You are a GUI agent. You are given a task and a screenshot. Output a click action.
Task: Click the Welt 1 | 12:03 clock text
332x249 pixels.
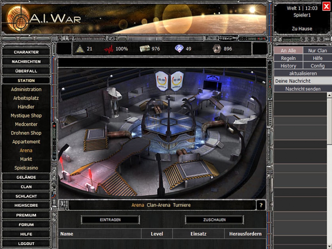(x=302, y=8)
